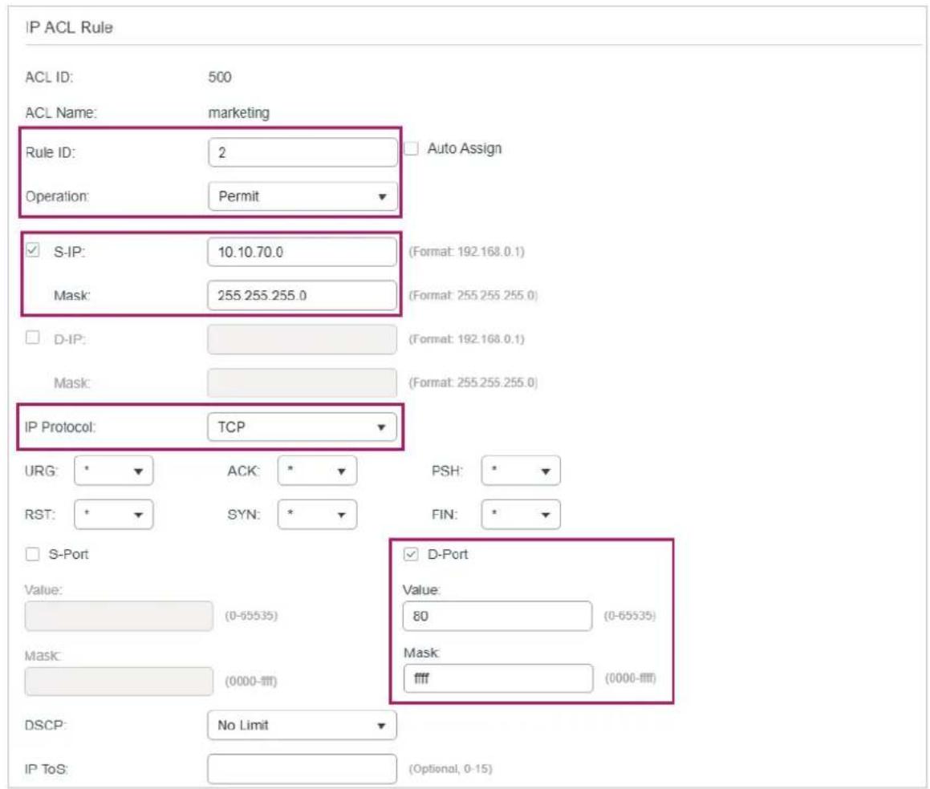Click the D-Port Mask field containing ffff

[497, 678]
